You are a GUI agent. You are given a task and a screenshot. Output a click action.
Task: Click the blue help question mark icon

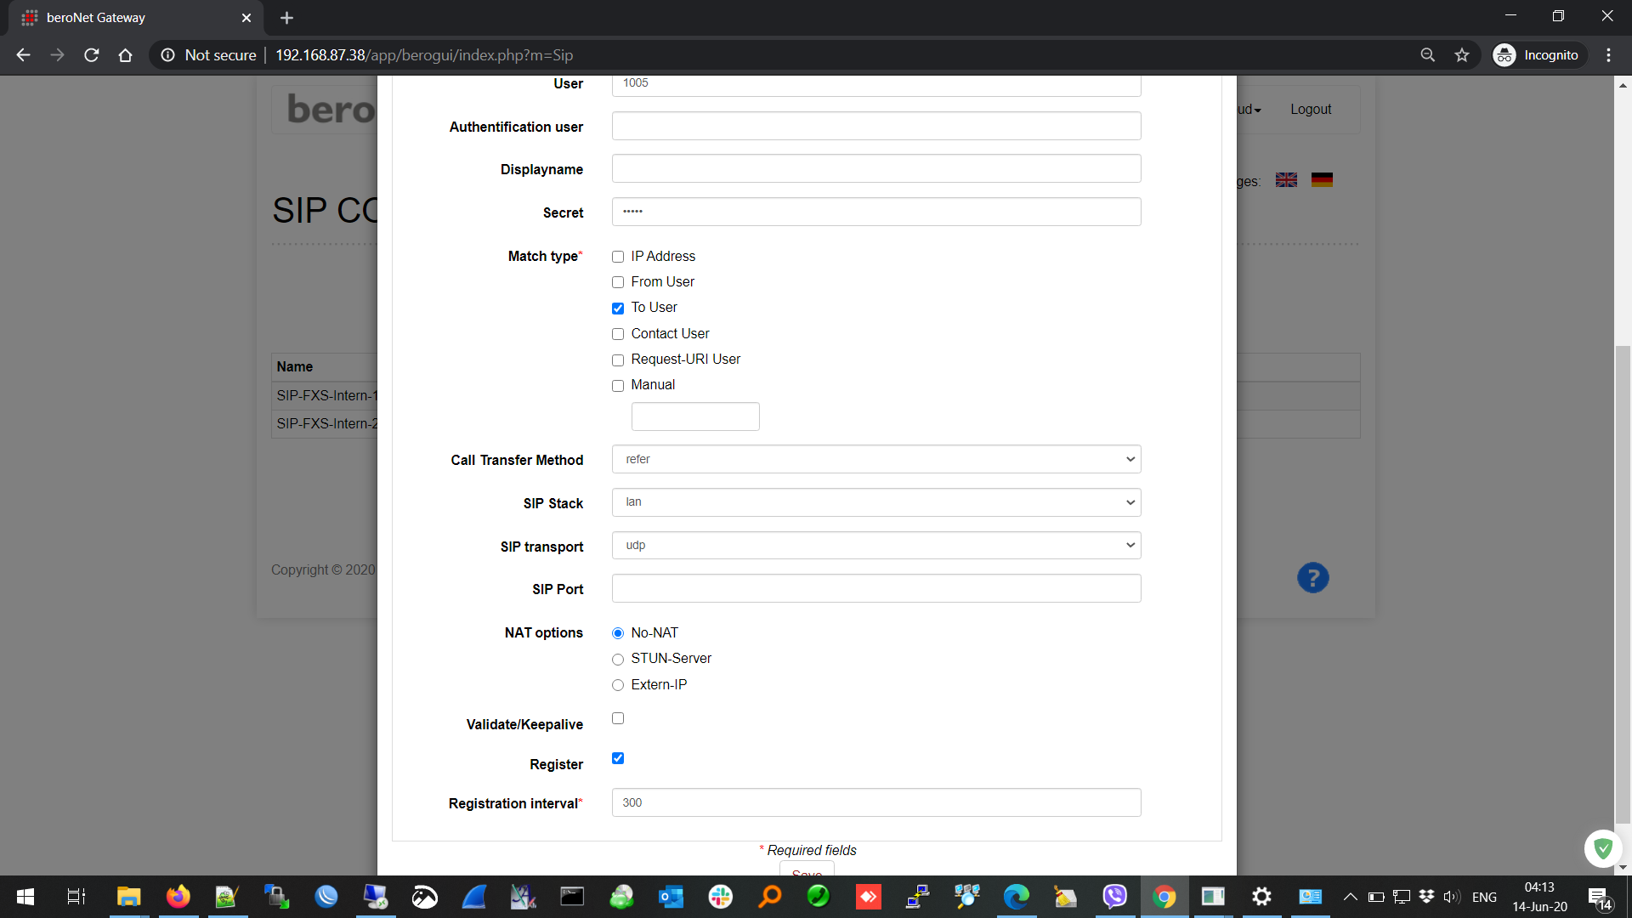tap(1312, 578)
